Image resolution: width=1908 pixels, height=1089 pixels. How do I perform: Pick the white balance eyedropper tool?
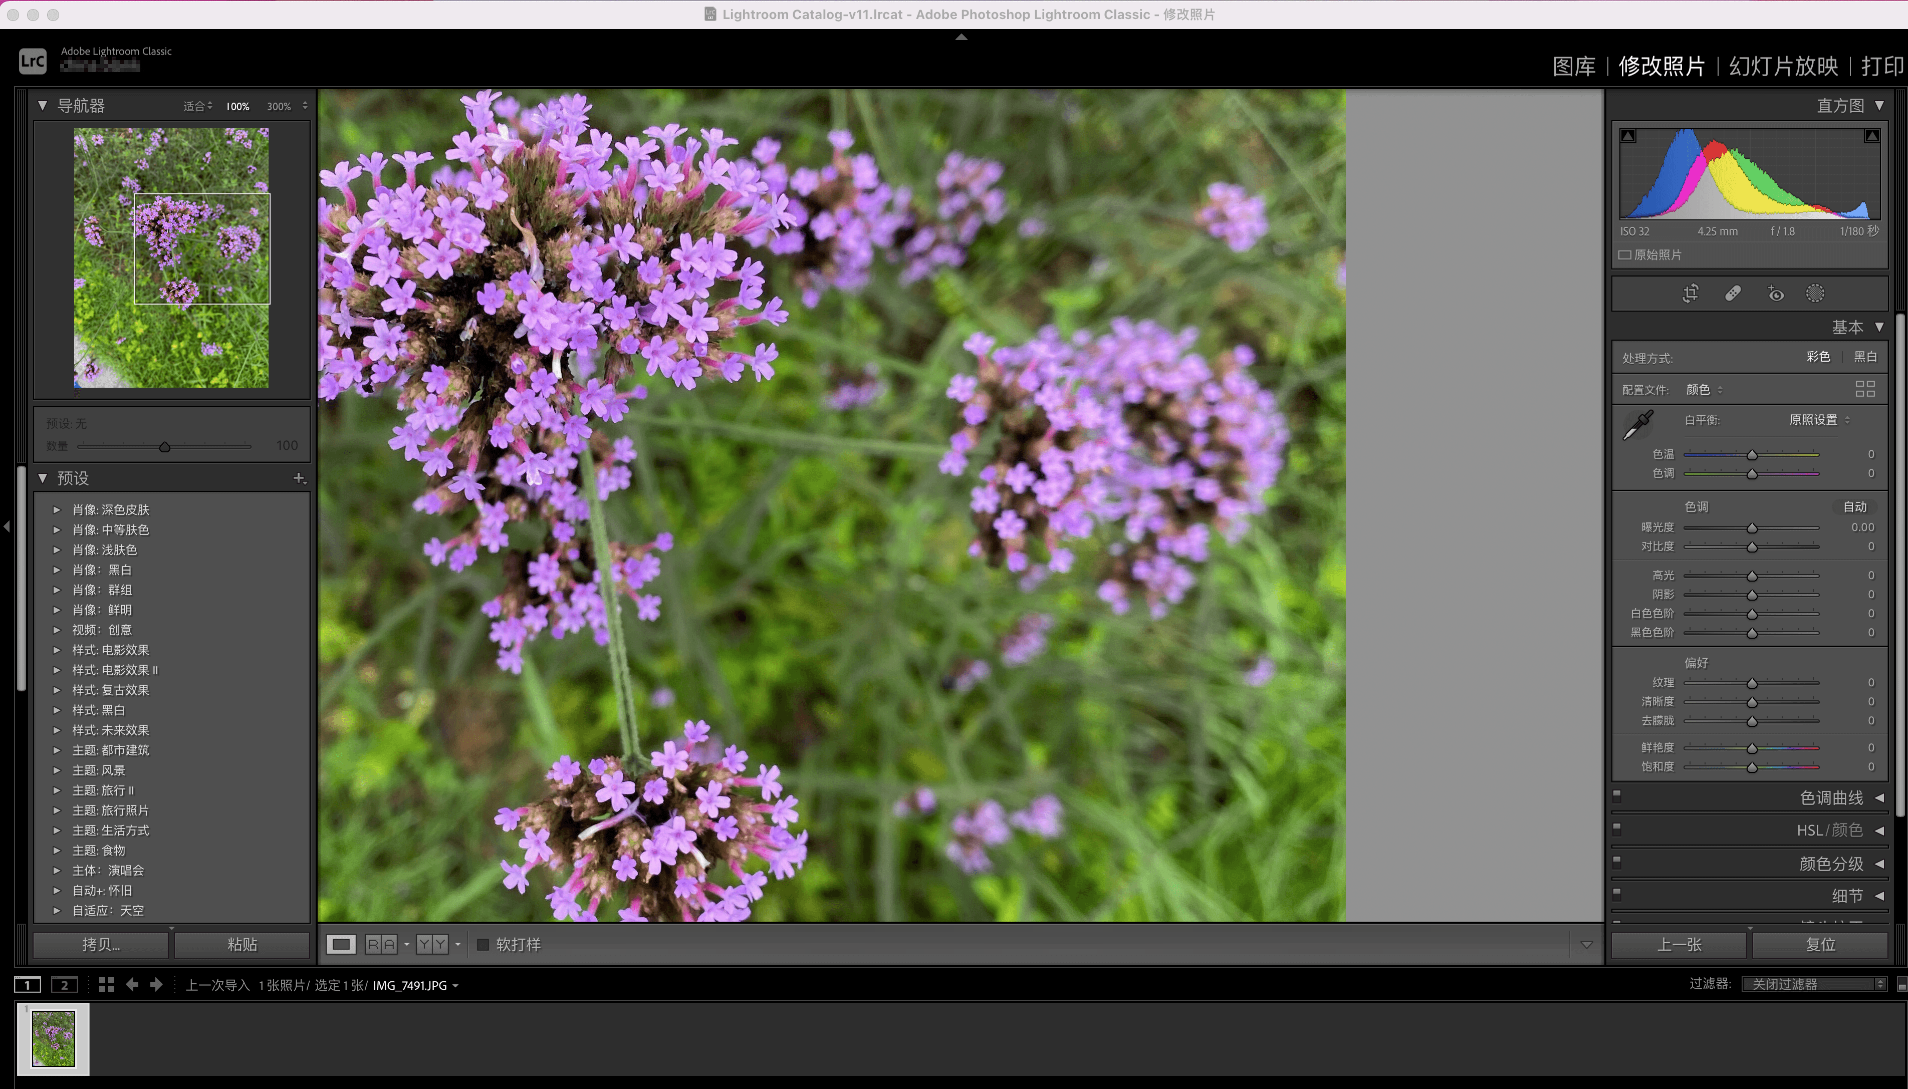(1638, 425)
